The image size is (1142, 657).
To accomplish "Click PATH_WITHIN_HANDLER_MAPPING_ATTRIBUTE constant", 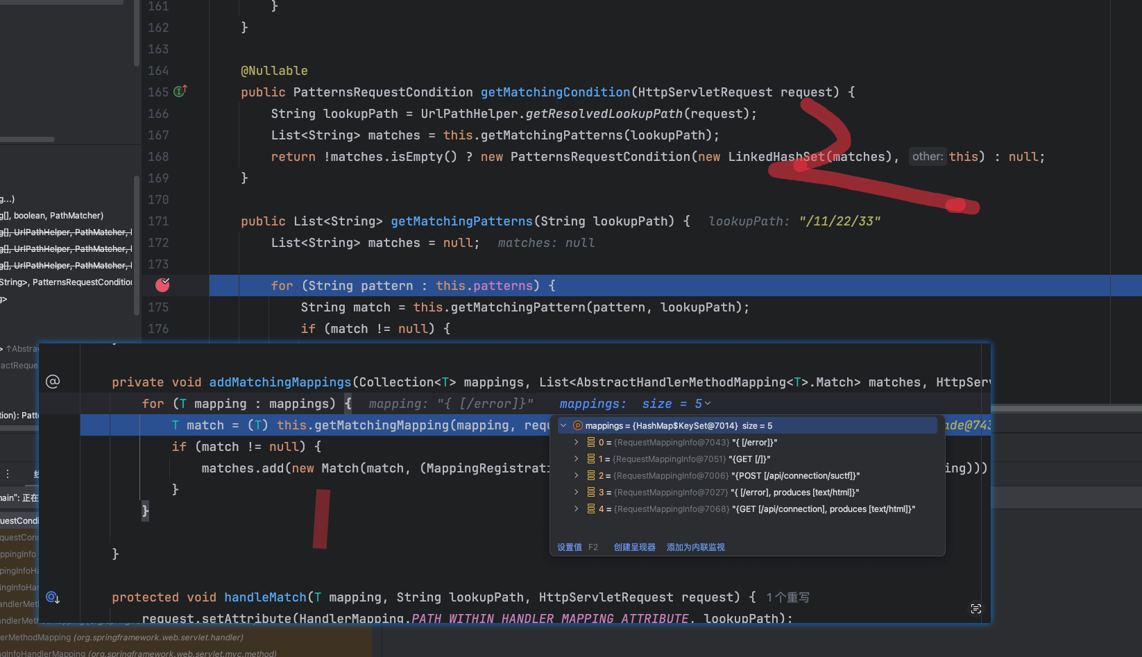I will 549,618.
